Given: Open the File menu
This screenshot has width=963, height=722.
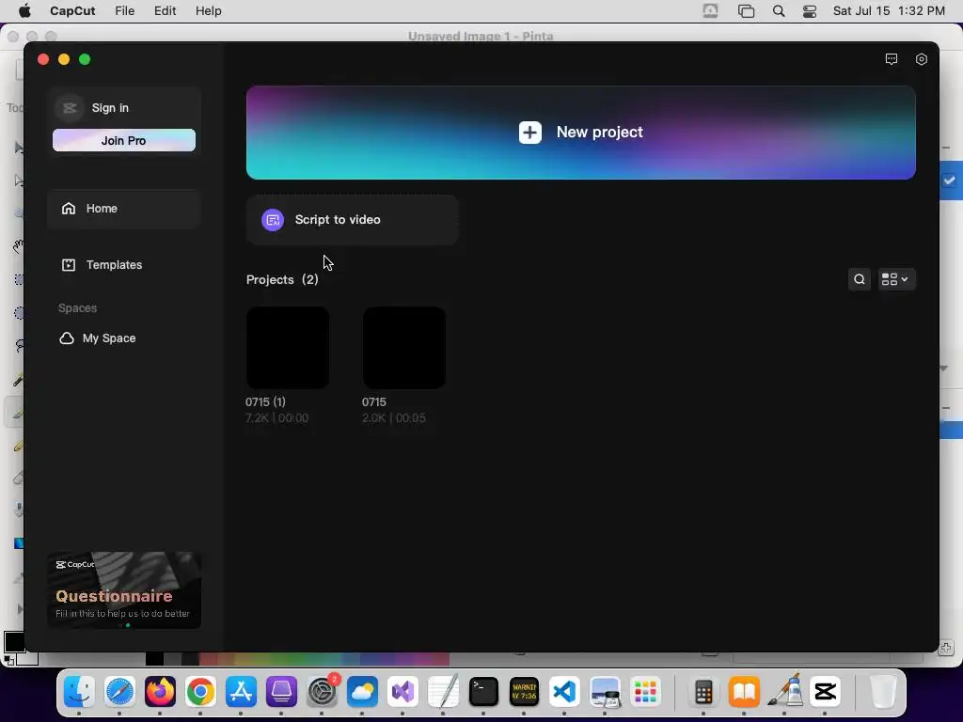Looking at the screenshot, I should point(125,11).
